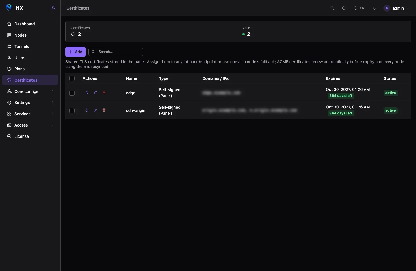Renew the edge certificate
Screen dimensions: 416x271
click(x=87, y=93)
